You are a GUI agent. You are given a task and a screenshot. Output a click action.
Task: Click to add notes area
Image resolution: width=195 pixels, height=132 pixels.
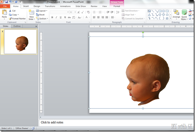pos(116,122)
